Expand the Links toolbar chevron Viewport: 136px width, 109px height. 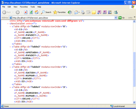pyautogui.click(x=134, y=17)
